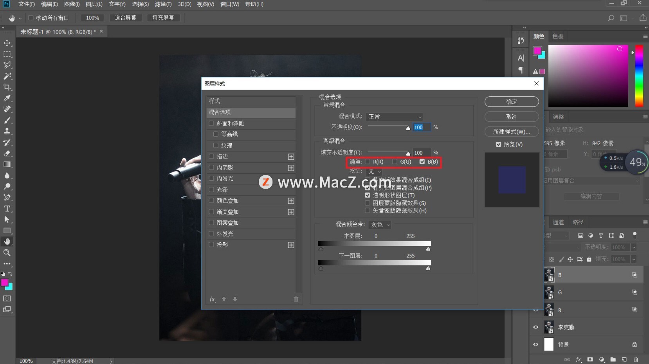Screen dimensions: 649x364
Task: Select the Path Selection tool
Action: click(x=7, y=220)
